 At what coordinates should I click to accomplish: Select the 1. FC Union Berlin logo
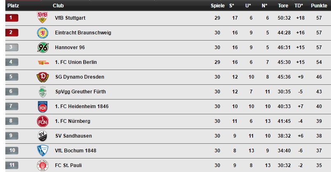tap(43, 62)
